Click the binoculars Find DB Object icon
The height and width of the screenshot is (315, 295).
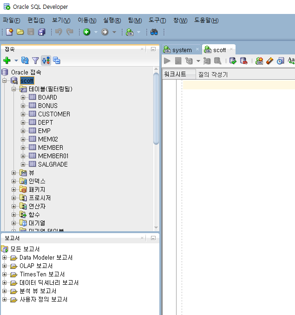pyautogui.click(x=154, y=32)
